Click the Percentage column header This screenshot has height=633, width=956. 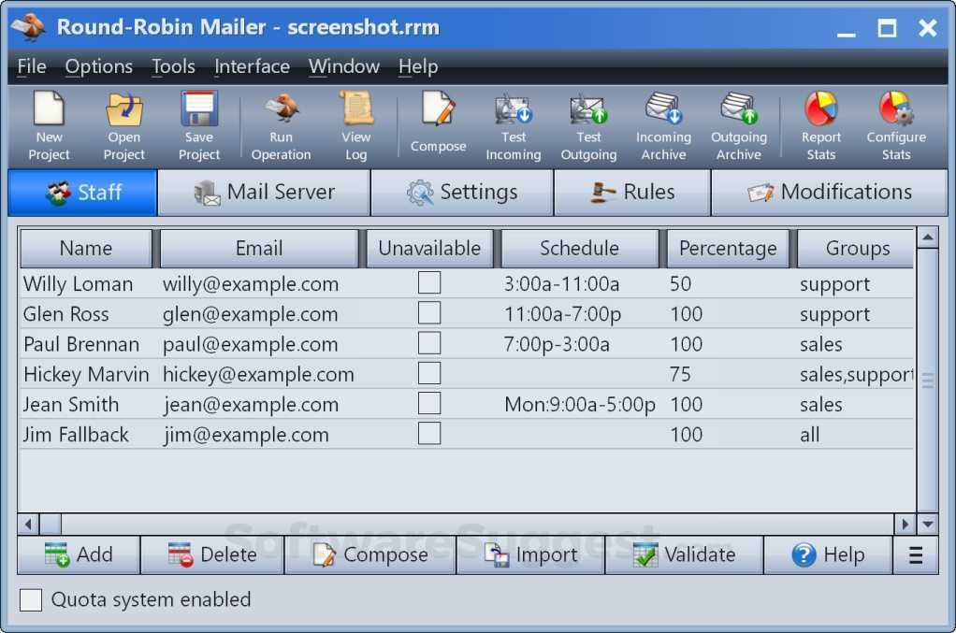728,249
